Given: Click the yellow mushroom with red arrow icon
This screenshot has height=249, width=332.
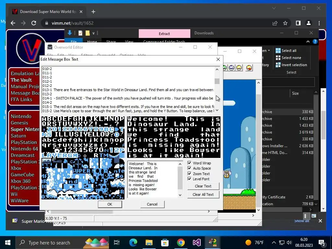Looking at the screenshot, I should click(x=249, y=68).
